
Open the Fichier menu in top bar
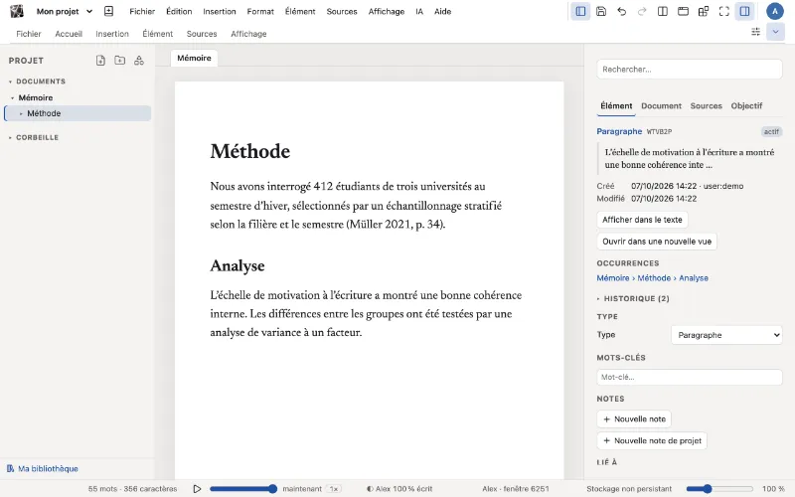(142, 11)
